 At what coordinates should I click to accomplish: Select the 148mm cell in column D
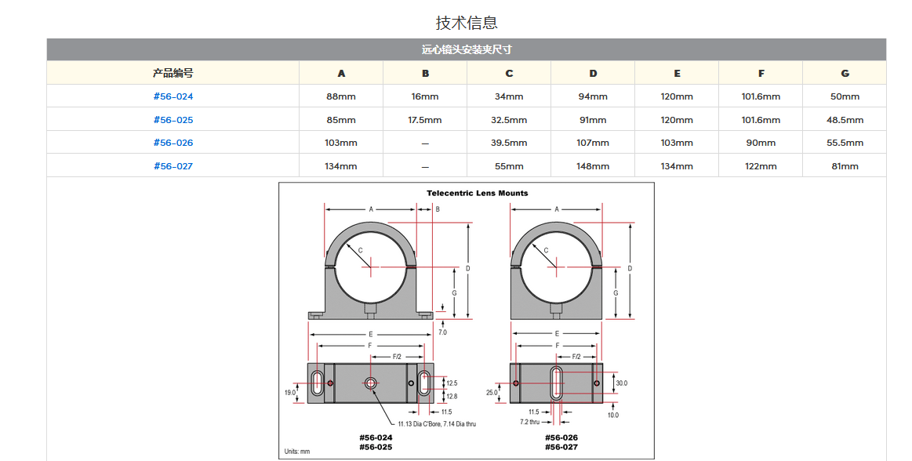[593, 166]
